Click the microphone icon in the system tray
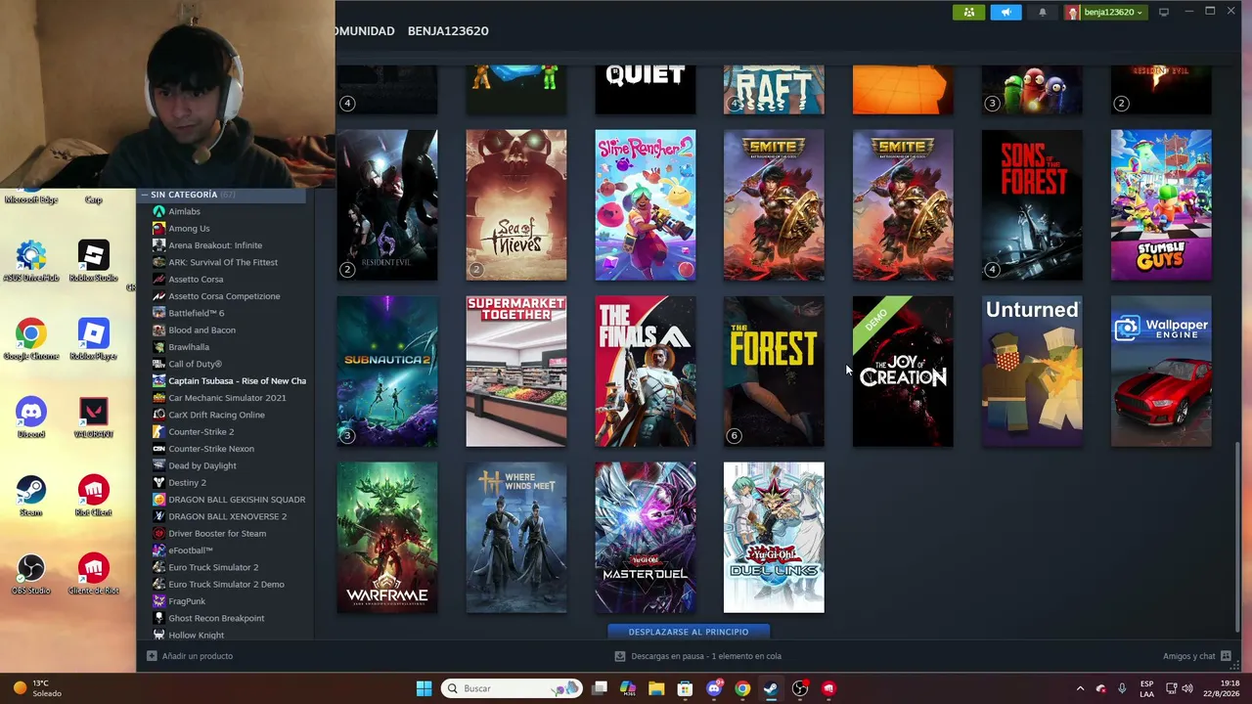Screen dimensions: 1252x704 (x=1122, y=688)
